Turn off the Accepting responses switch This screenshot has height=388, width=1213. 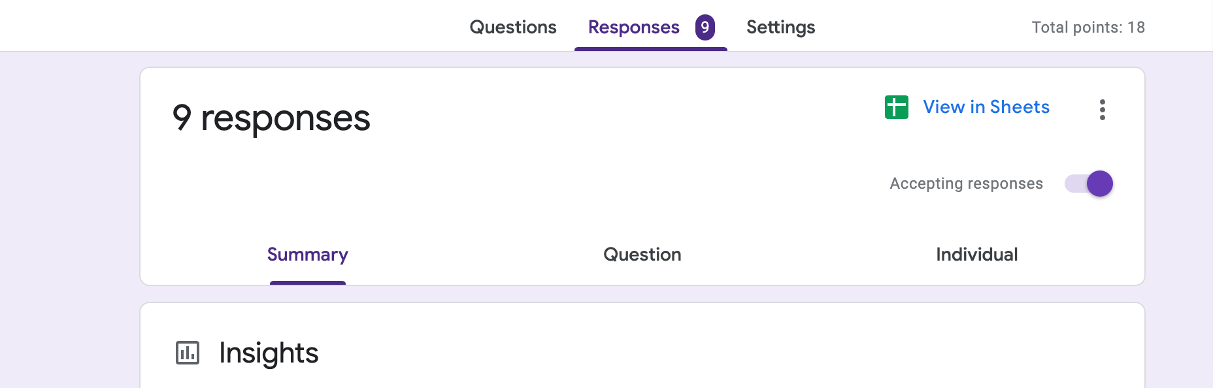[x=1089, y=184]
